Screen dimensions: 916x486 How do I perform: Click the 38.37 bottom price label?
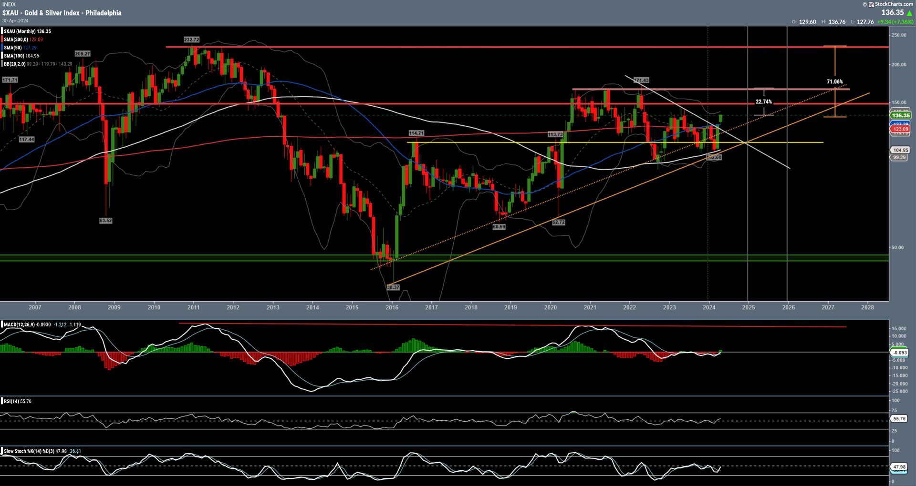393,287
